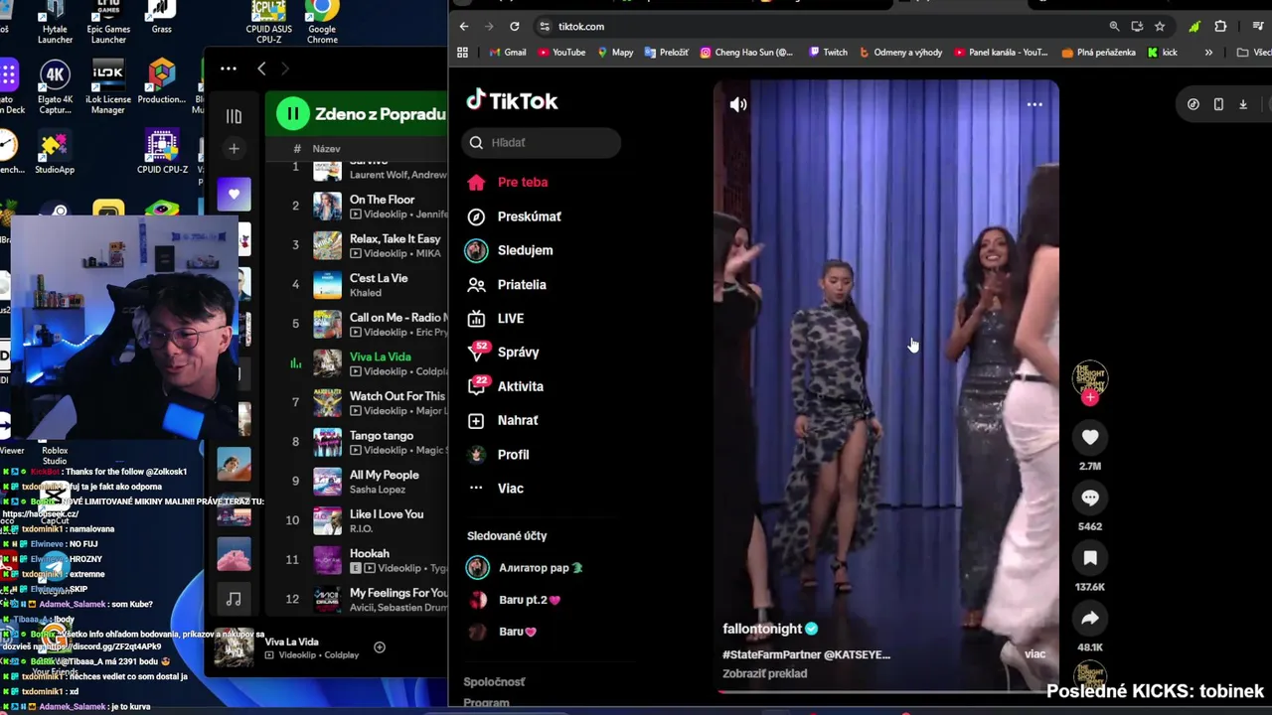Open Priatelia friends tab

(522, 285)
